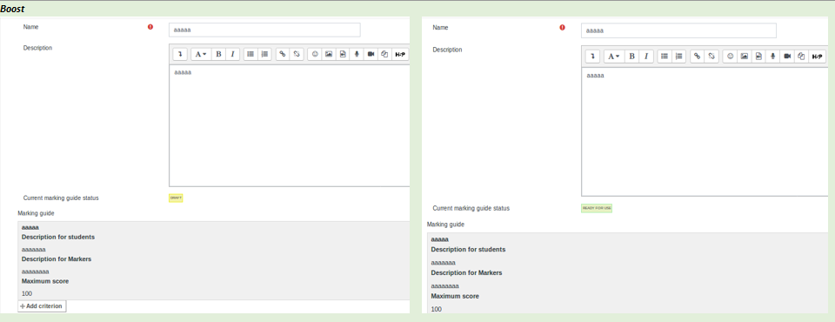The height and width of the screenshot is (322, 835).
Task: Insert H5P content in right editor
Action: tap(817, 56)
